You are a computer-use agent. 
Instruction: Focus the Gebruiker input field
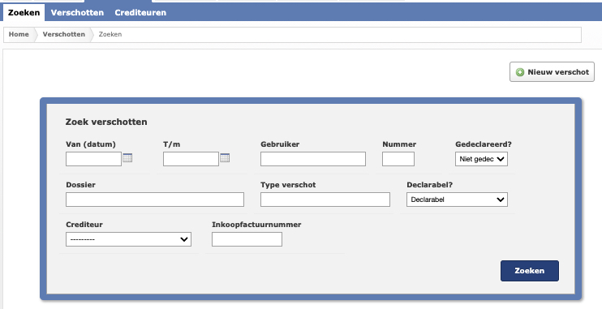click(x=313, y=159)
